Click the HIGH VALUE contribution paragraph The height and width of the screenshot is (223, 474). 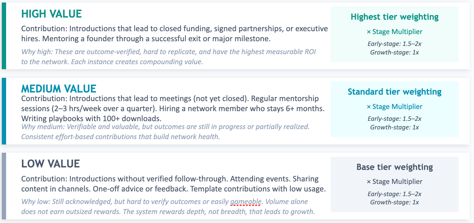click(x=174, y=33)
